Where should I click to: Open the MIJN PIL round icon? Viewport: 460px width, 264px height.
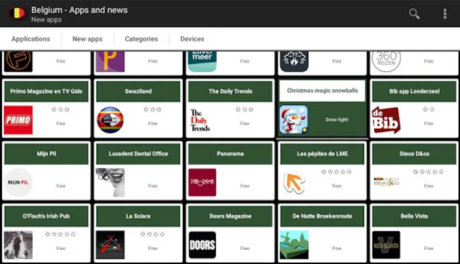pyautogui.click(x=18, y=183)
